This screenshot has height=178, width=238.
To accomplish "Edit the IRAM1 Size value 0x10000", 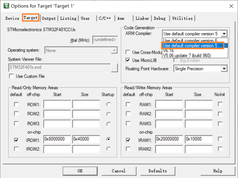I will (x=199, y=139).
